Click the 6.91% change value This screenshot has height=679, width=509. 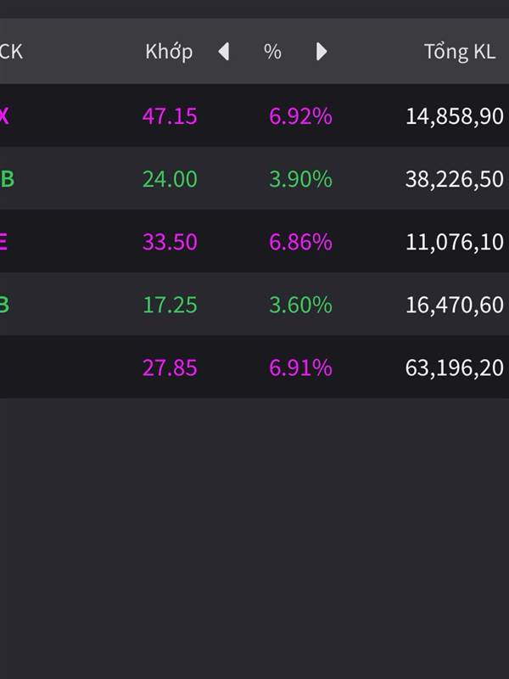tap(300, 368)
